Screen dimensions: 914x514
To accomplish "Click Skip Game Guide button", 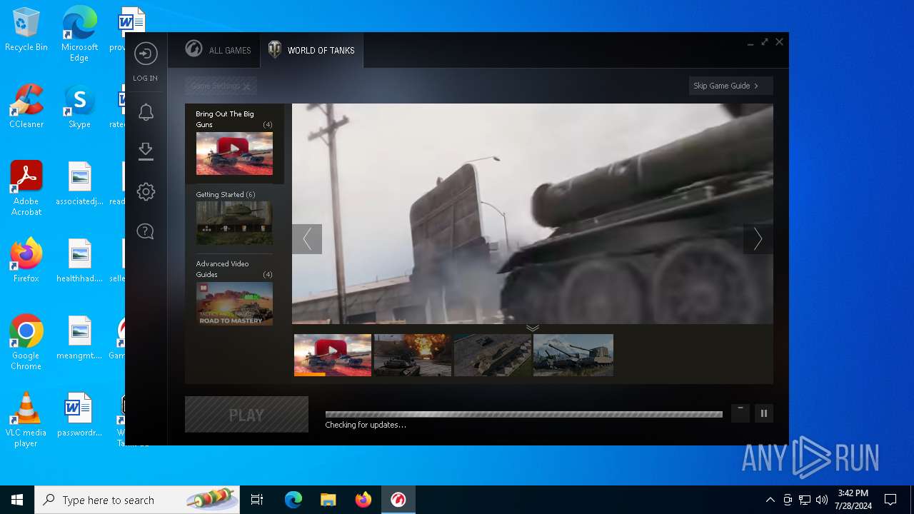I will [x=730, y=86].
